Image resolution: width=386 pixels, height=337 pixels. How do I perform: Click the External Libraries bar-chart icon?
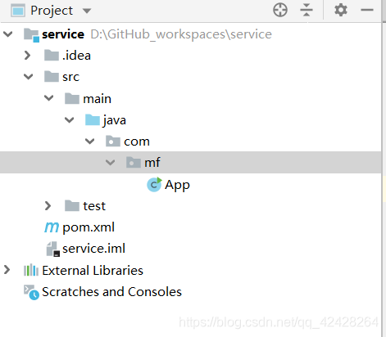pos(31,270)
